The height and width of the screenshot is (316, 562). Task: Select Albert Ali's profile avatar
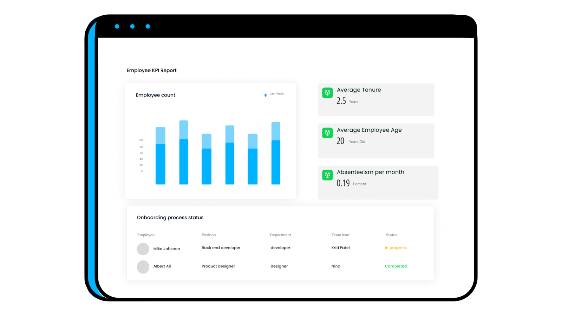tap(143, 267)
